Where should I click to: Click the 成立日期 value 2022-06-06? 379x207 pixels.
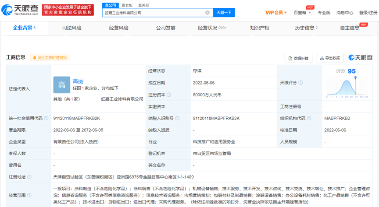pos(204,83)
